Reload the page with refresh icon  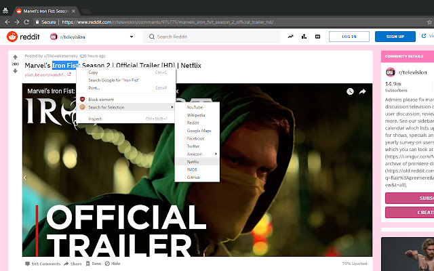point(26,22)
